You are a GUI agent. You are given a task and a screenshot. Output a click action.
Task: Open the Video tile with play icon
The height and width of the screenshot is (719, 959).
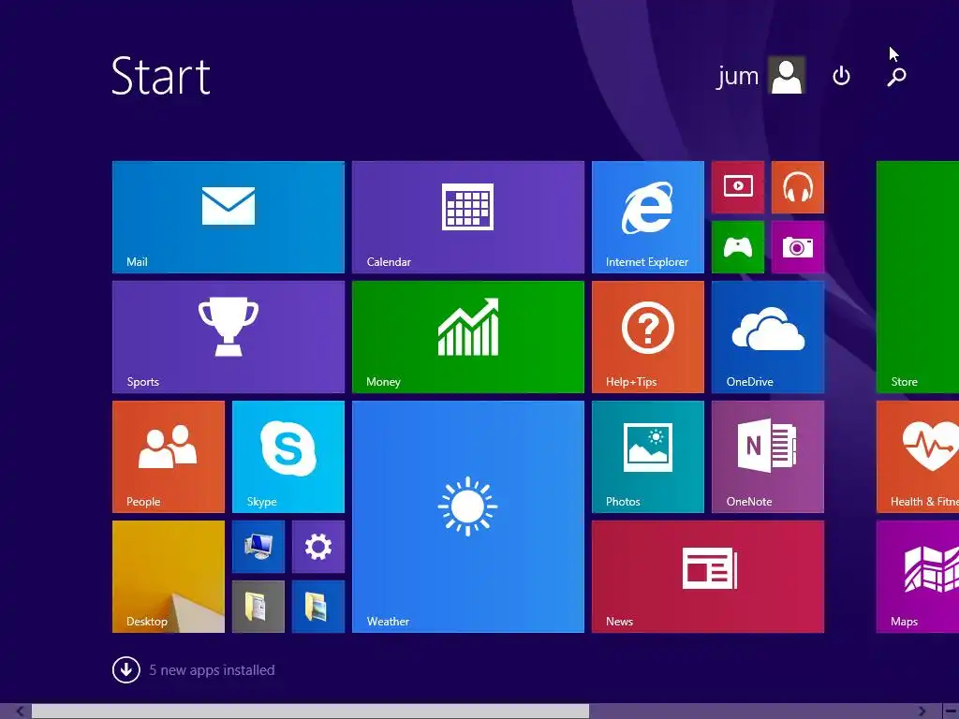738,187
